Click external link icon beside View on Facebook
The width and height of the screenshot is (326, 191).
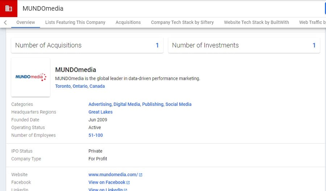coord(128,182)
